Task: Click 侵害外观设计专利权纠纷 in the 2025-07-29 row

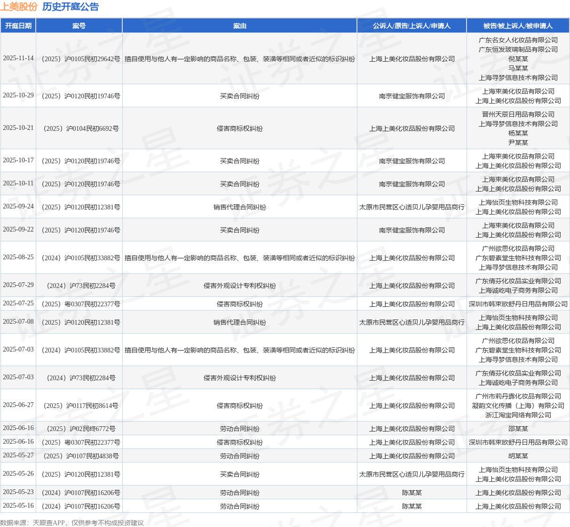Action: point(240,286)
